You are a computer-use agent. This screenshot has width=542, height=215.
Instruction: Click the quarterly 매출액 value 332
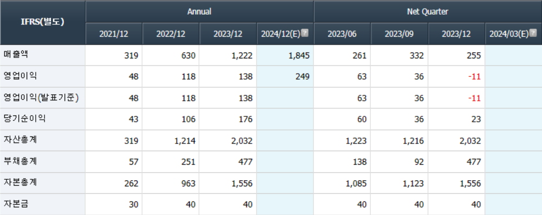click(x=417, y=55)
